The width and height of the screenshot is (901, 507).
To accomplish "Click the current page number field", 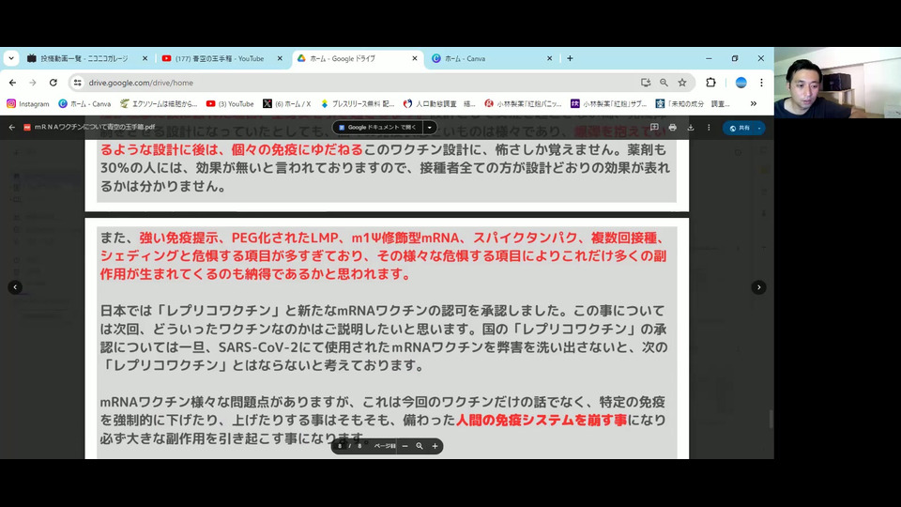I will point(340,446).
